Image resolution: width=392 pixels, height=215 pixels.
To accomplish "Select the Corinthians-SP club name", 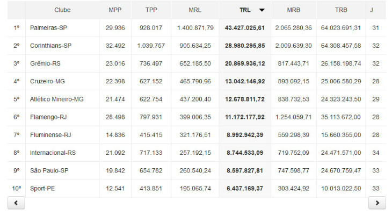I will pos(52,46).
